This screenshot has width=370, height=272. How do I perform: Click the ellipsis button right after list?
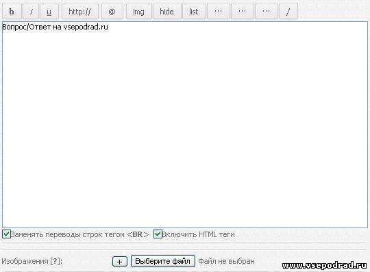click(219, 12)
